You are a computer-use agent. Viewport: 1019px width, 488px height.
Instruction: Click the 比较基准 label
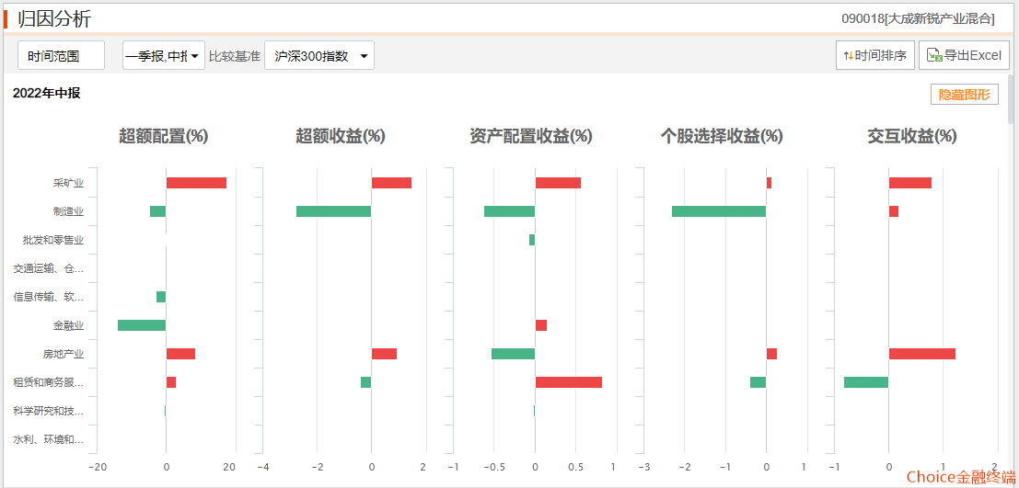click(x=235, y=56)
